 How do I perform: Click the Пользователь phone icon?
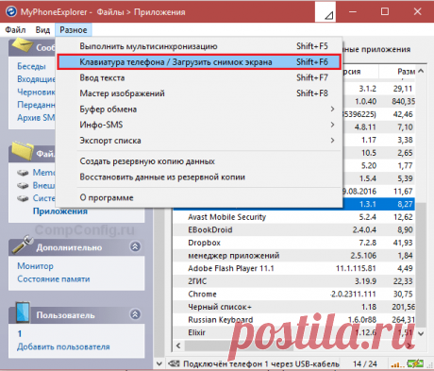(x=23, y=312)
